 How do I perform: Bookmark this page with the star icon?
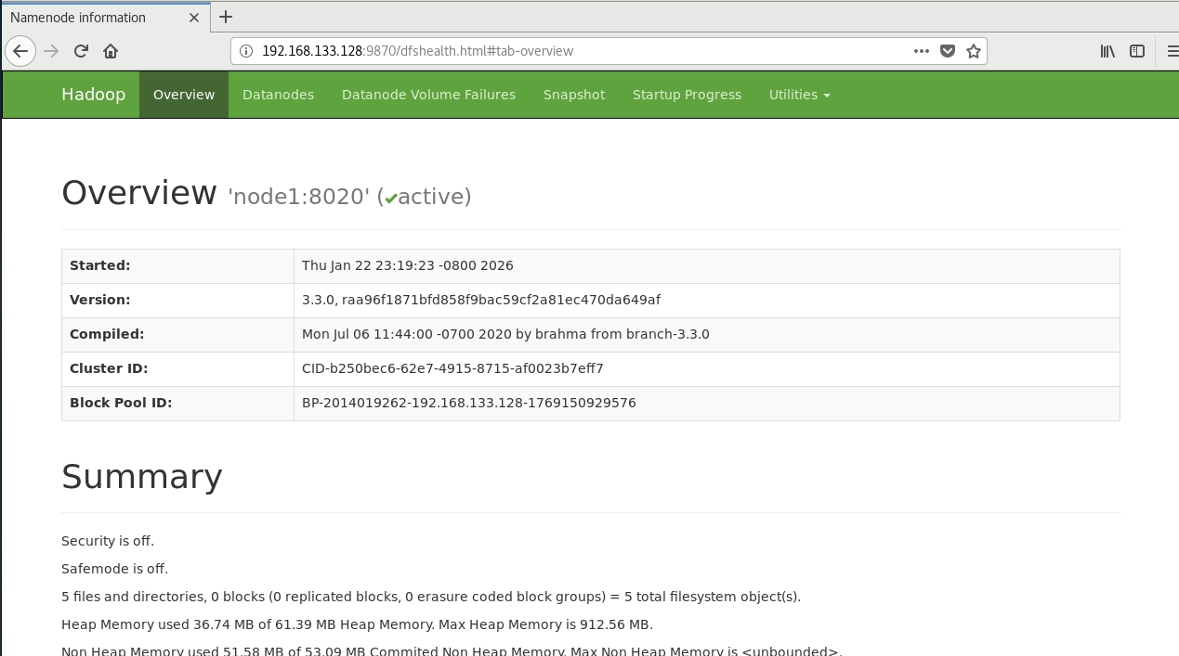[x=975, y=51]
